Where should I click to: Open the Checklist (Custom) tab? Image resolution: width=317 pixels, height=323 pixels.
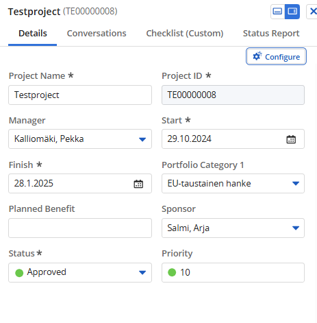tap(185, 34)
